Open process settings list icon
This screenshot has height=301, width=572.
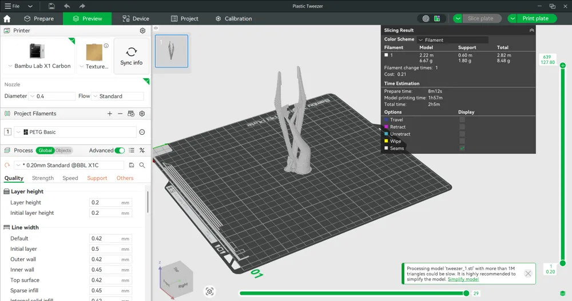[x=132, y=151]
